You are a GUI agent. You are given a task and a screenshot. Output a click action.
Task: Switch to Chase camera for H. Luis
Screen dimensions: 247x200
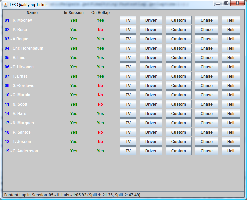207,57
